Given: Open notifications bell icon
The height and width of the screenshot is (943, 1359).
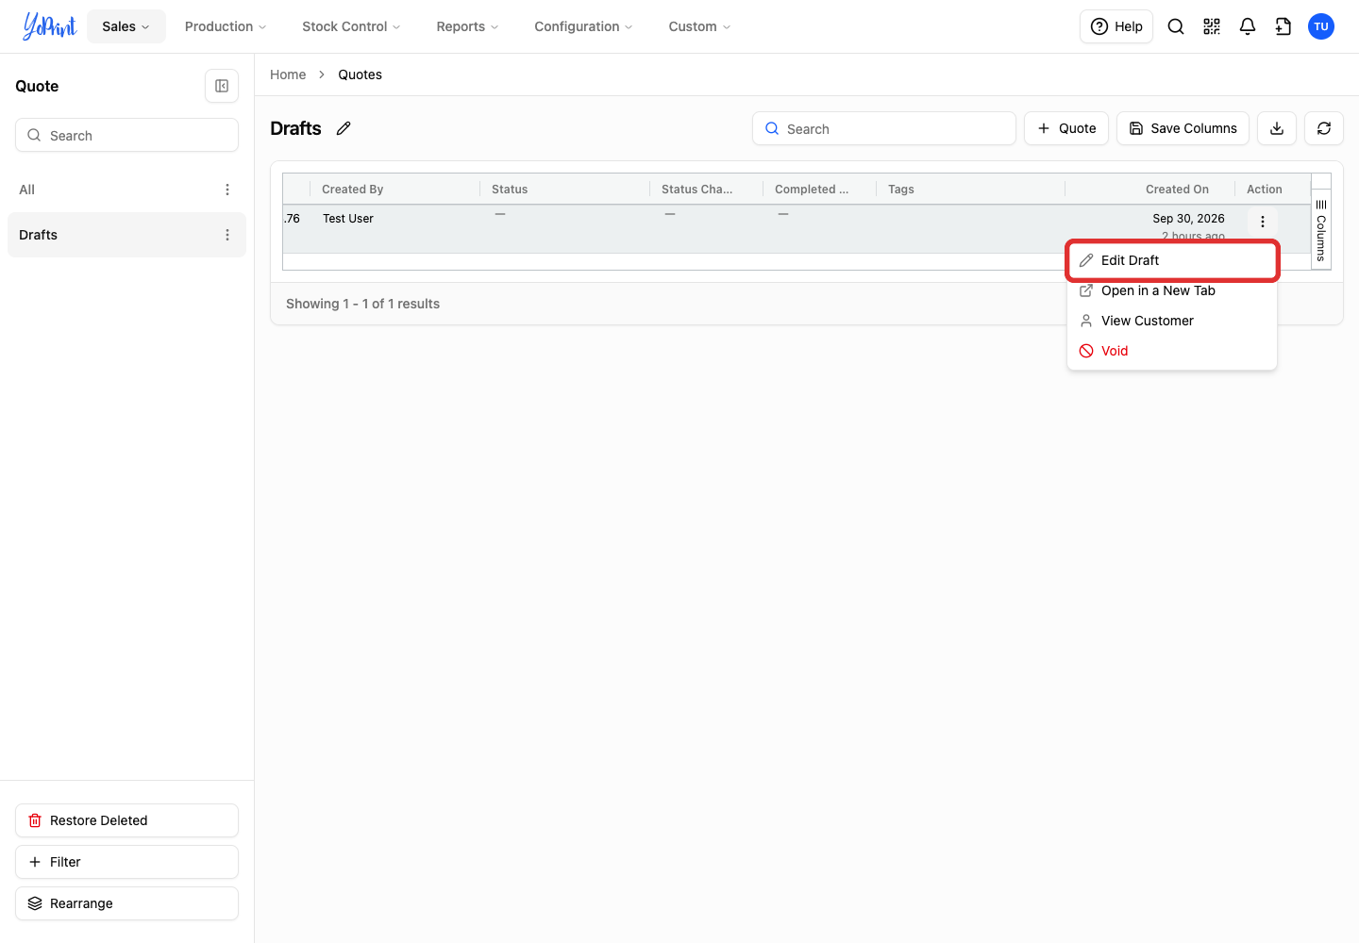Looking at the screenshot, I should point(1248,26).
